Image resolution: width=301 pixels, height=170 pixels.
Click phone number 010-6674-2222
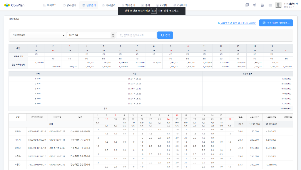[57, 131]
